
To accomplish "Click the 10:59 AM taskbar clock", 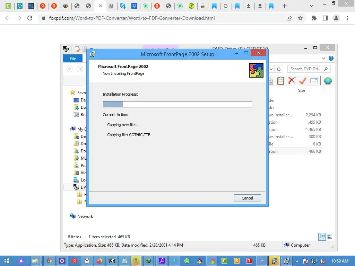I will [x=340, y=261].
